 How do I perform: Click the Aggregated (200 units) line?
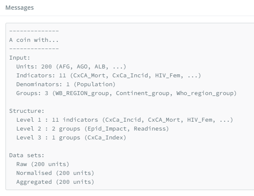click(55, 182)
